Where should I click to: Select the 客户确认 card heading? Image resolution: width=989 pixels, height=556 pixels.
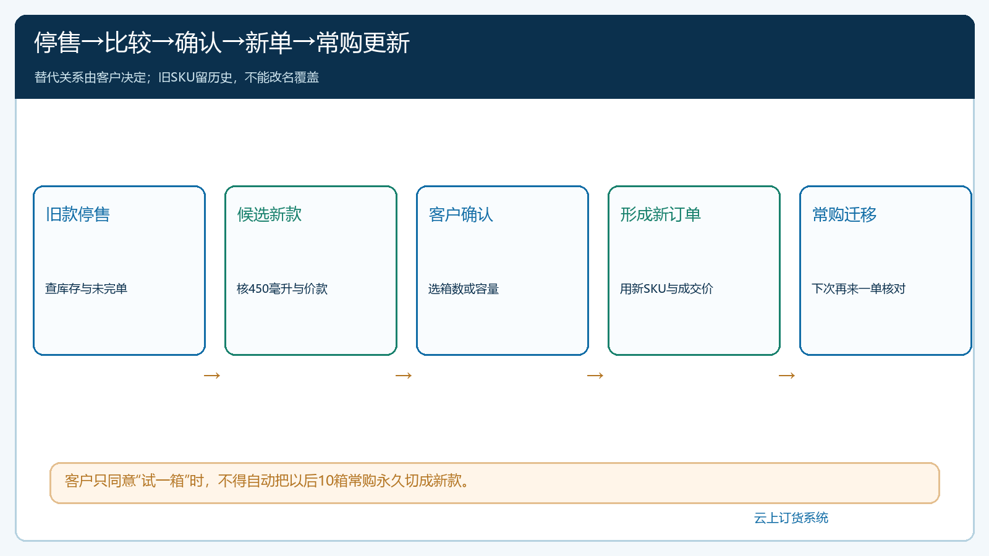point(461,214)
